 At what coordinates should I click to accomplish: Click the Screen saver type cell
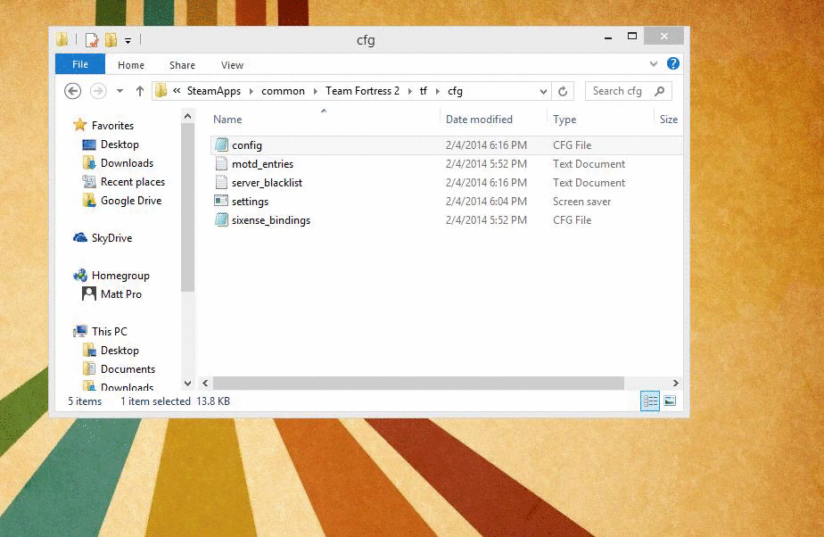(581, 202)
